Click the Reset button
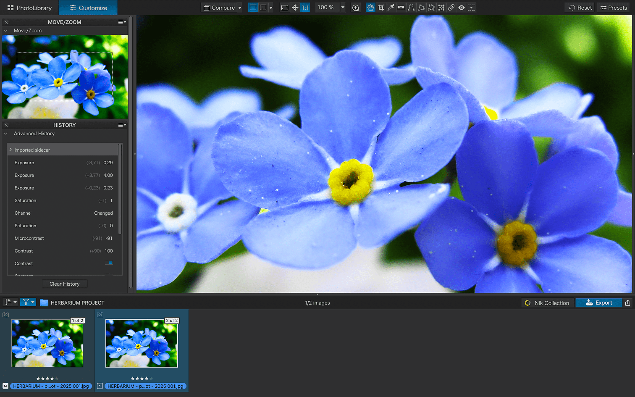The image size is (635, 397). pyautogui.click(x=580, y=8)
